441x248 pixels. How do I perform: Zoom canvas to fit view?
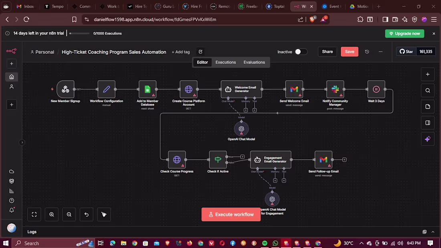click(x=34, y=215)
